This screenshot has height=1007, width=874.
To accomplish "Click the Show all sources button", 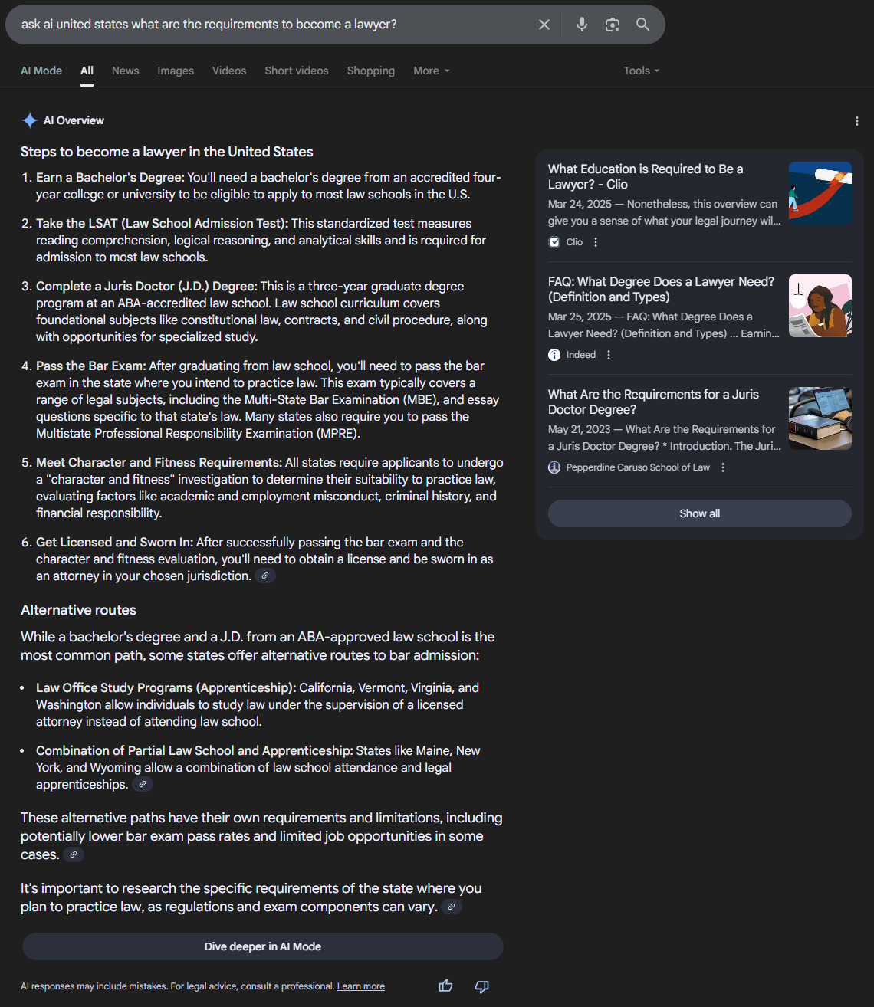I will pyautogui.click(x=699, y=513).
